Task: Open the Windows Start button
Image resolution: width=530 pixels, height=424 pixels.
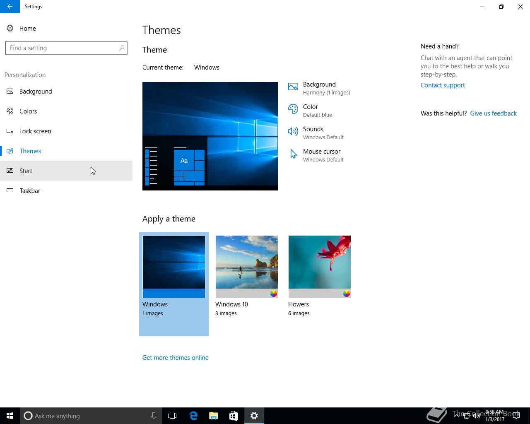Action: point(10,416)
